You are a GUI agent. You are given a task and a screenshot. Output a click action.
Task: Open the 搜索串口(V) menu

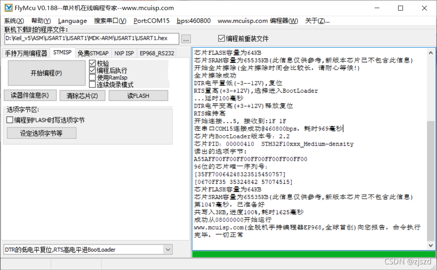point(110,21)
